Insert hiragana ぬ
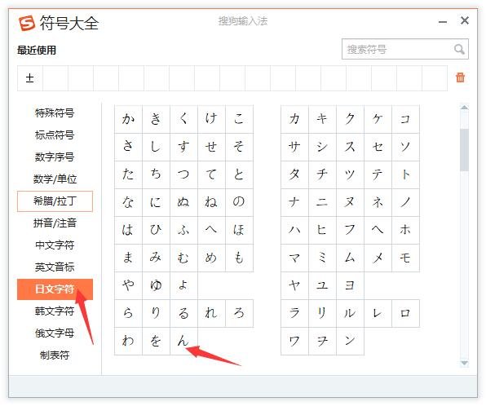 pyautogui.click(x=183, y=202)
